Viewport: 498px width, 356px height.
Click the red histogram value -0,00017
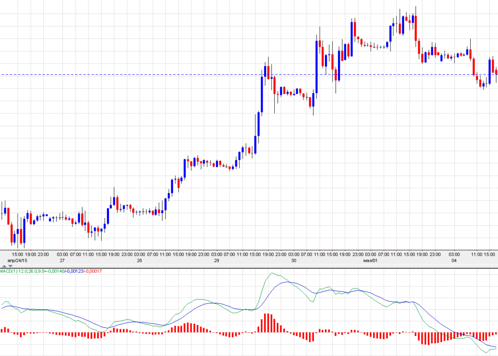coord(94,271)
